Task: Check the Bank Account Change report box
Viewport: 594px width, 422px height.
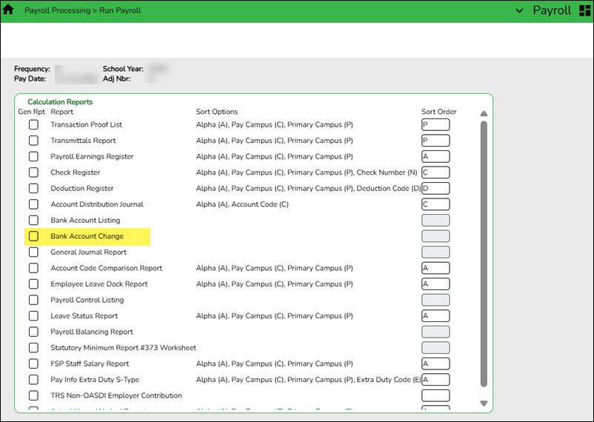Action: [33, 236]
